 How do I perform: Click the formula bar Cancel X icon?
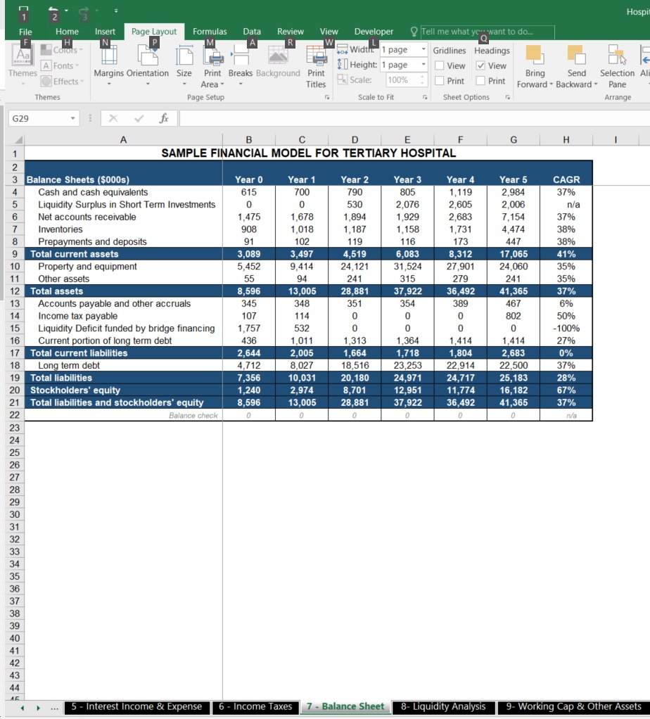[x=113, y=118]
